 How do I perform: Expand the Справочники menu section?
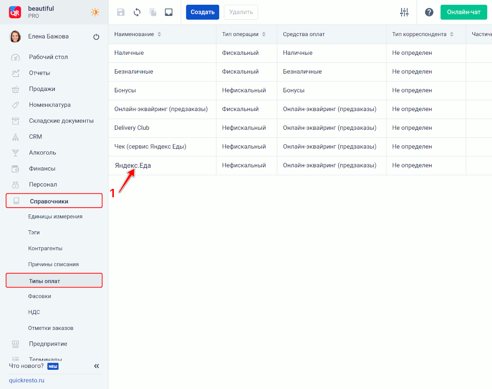[x=54, y=201]
